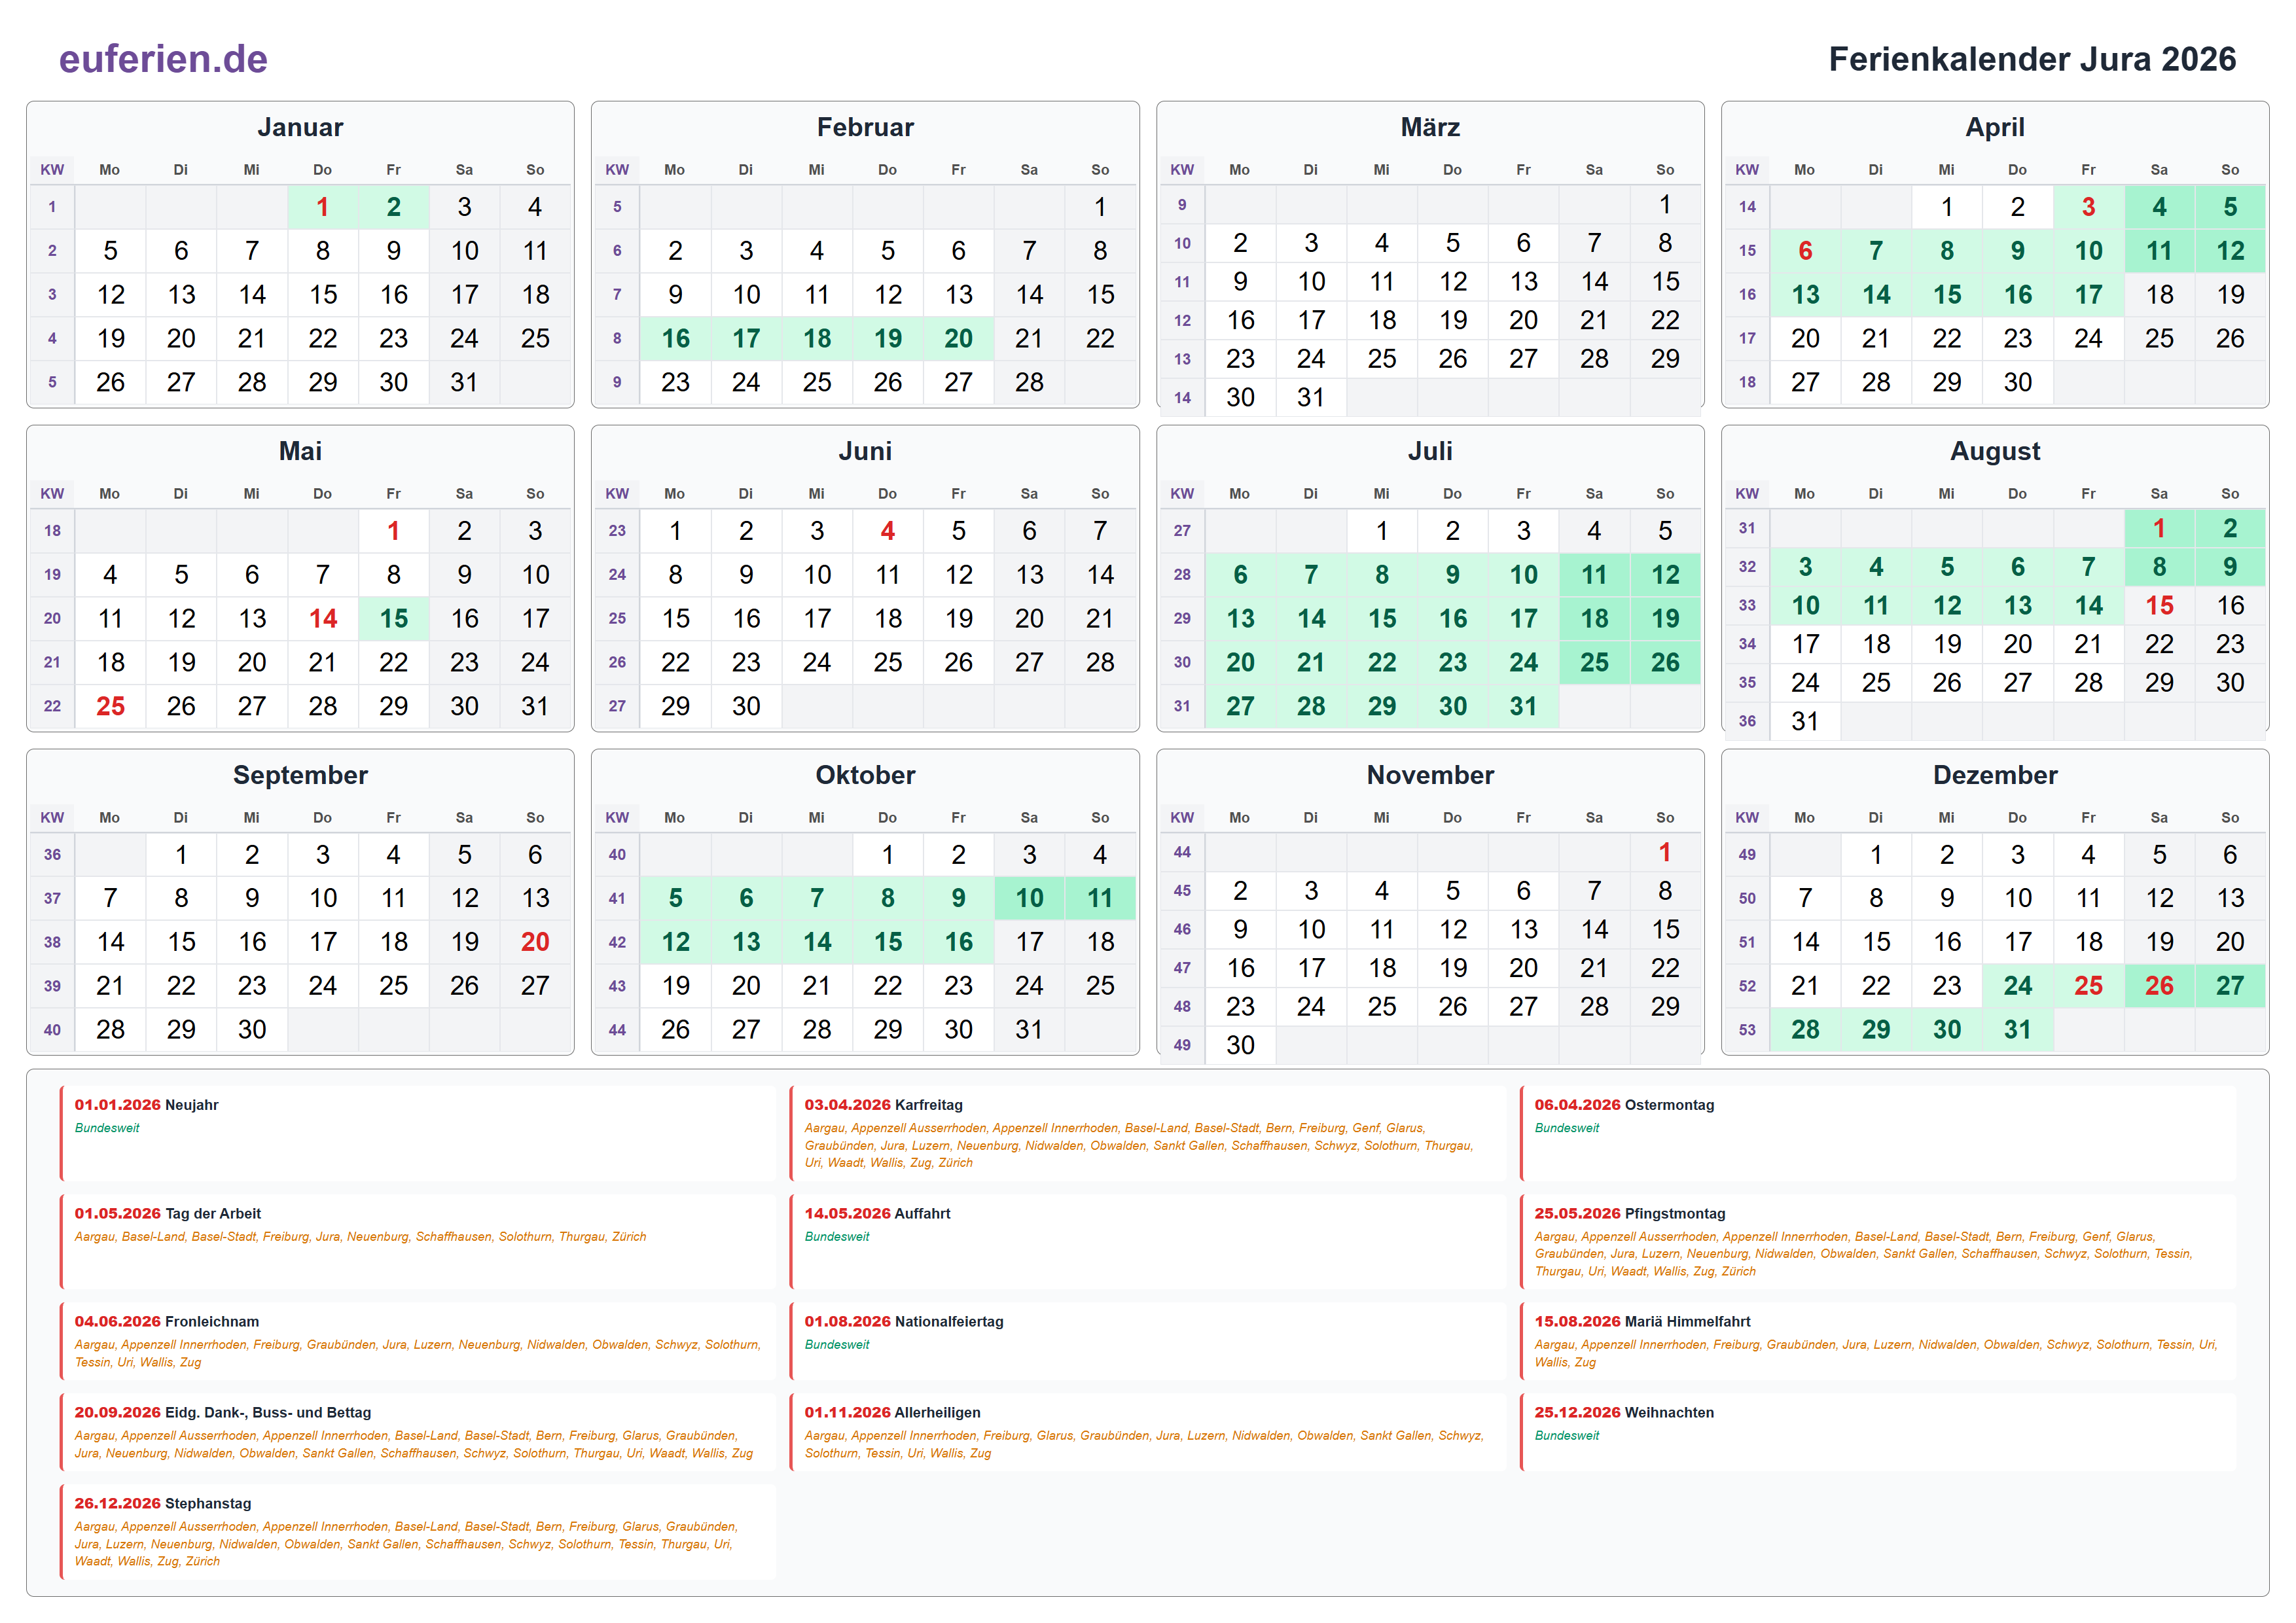Select the Juli month heading

tap(1430, 451)
